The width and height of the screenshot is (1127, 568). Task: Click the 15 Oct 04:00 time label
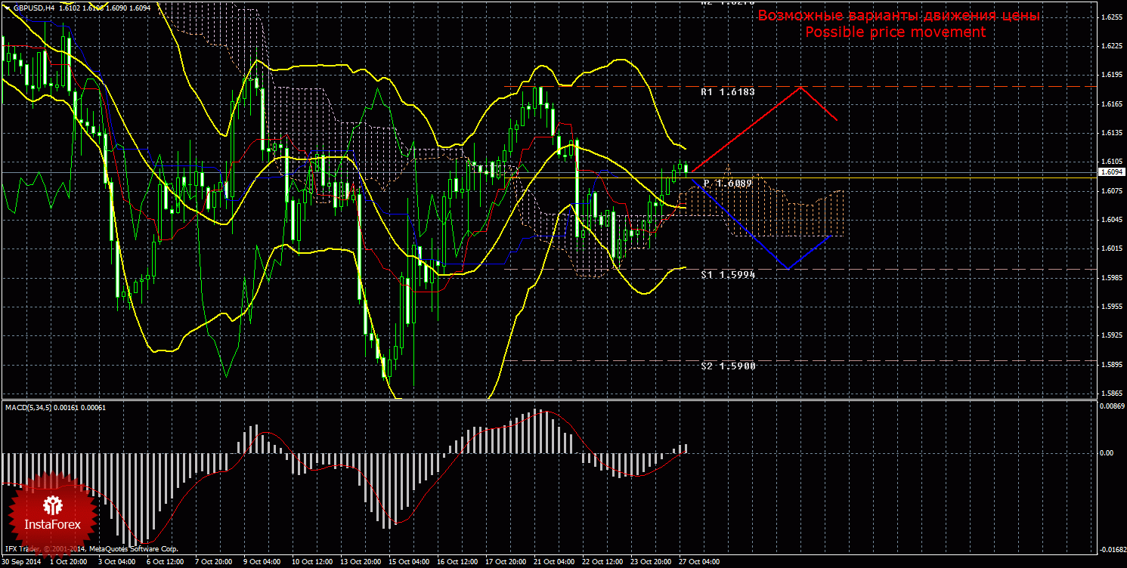point(409,562)
